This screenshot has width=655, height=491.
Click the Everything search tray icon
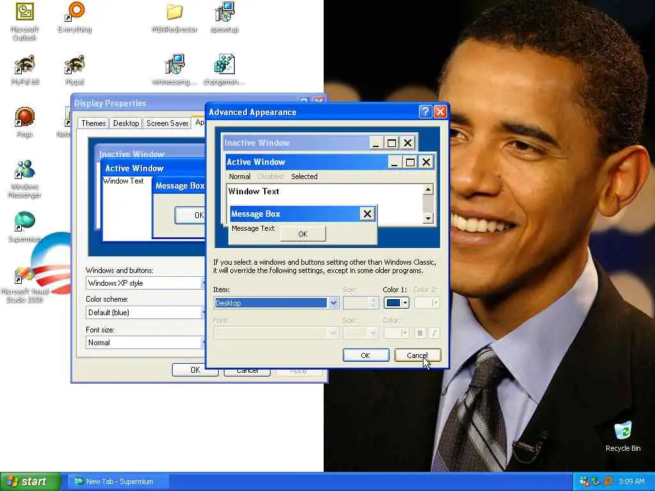608,481
